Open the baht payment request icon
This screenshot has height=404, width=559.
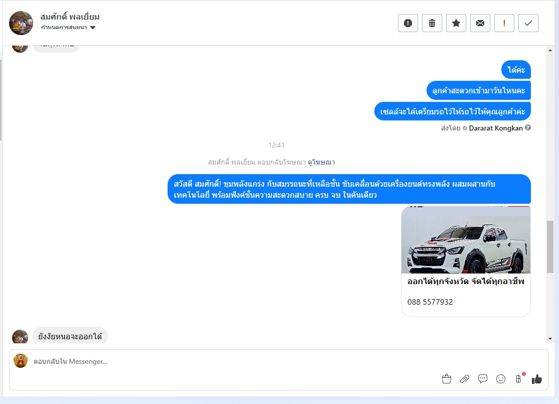tap(519, 379)
